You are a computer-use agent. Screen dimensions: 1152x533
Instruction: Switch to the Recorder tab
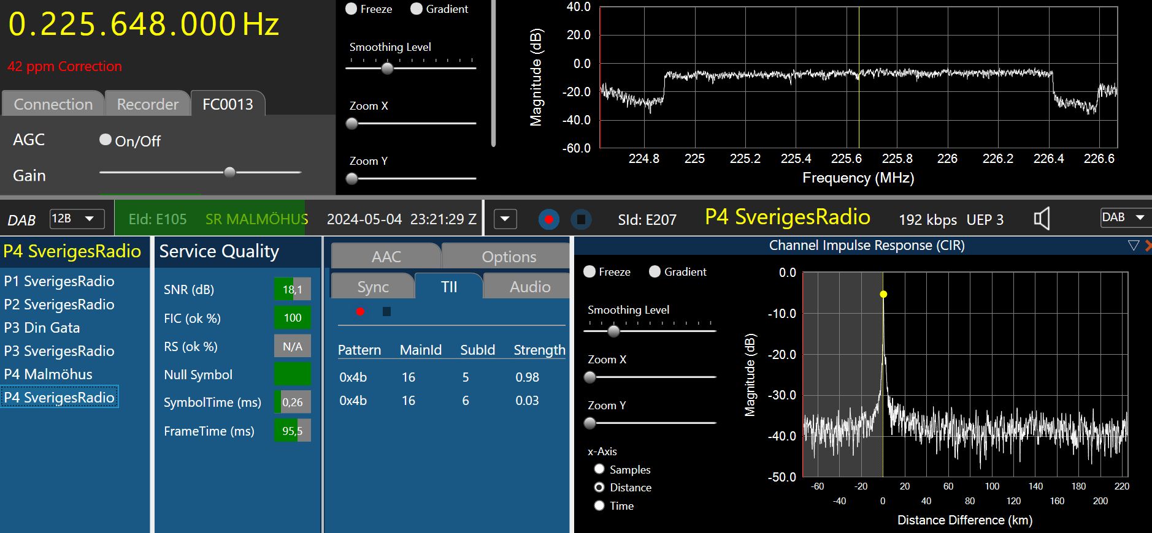pos(147,104)
